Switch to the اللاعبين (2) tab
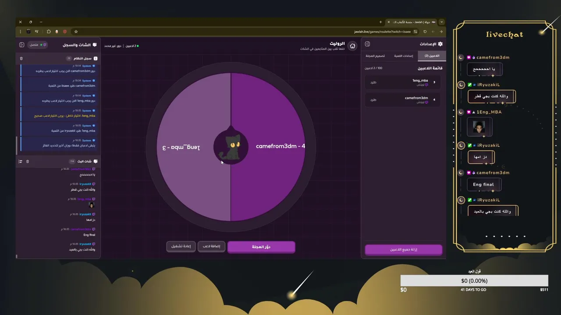 coord(432,56)
